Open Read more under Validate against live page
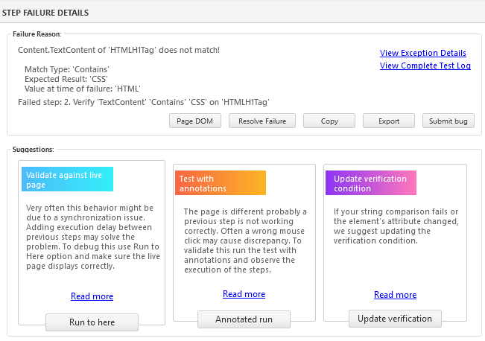Image resolution: width=485 pixels, height=341 pixels. [92, 296]
